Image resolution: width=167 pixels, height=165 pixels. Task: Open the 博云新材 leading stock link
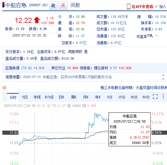tap(101, 68)
